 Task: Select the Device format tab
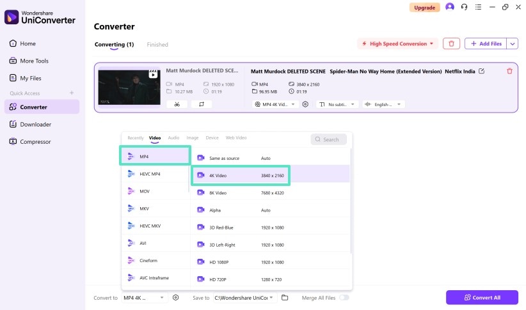click(x=212, y=137)
